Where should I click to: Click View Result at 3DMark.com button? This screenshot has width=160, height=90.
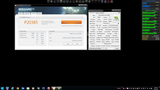tap(71, 22)
